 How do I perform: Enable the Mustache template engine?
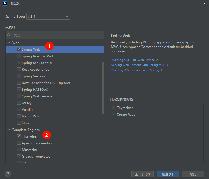point(19,150)
